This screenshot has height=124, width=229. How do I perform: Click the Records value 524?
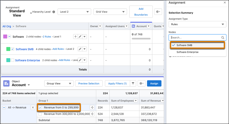(x=100, y=114)
